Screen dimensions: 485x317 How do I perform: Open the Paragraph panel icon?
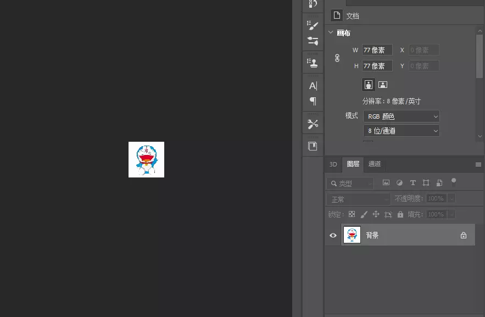(313, 101)
